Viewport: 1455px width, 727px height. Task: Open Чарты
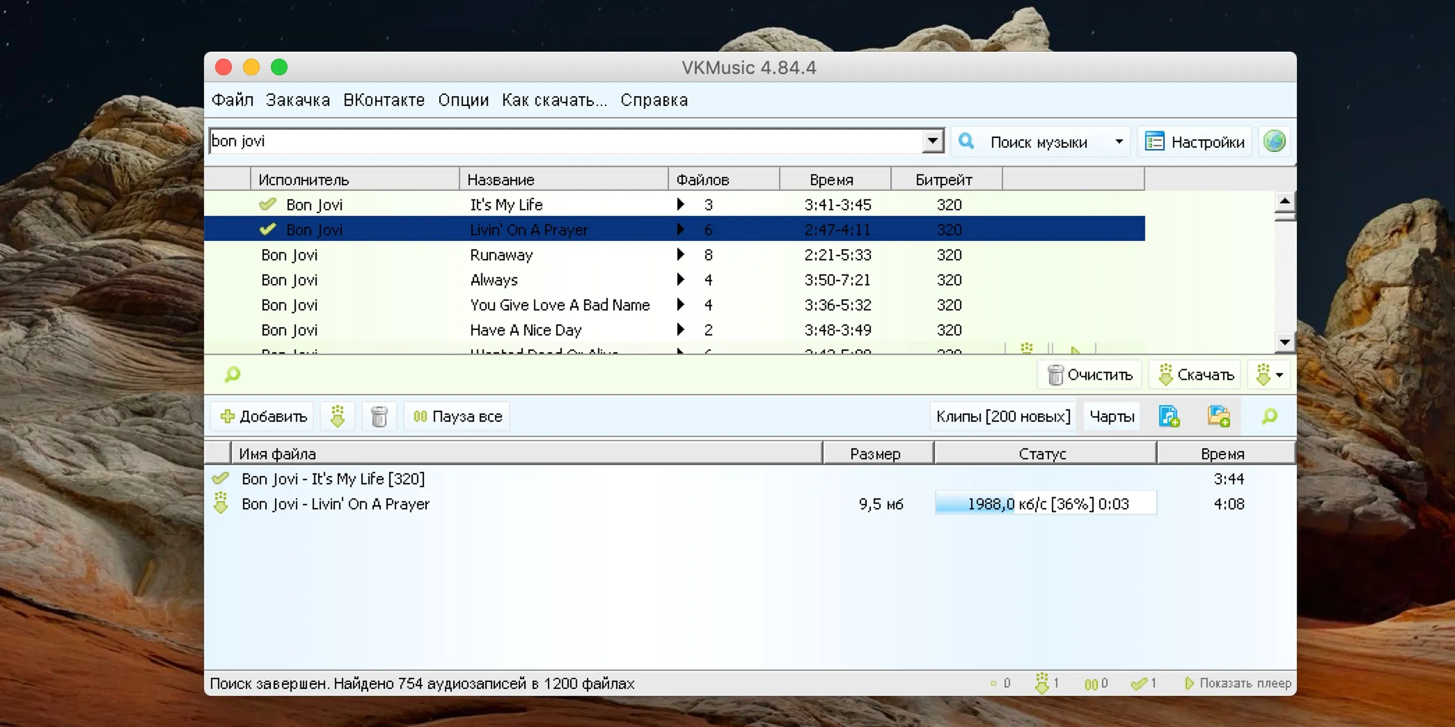point(1112,416)
